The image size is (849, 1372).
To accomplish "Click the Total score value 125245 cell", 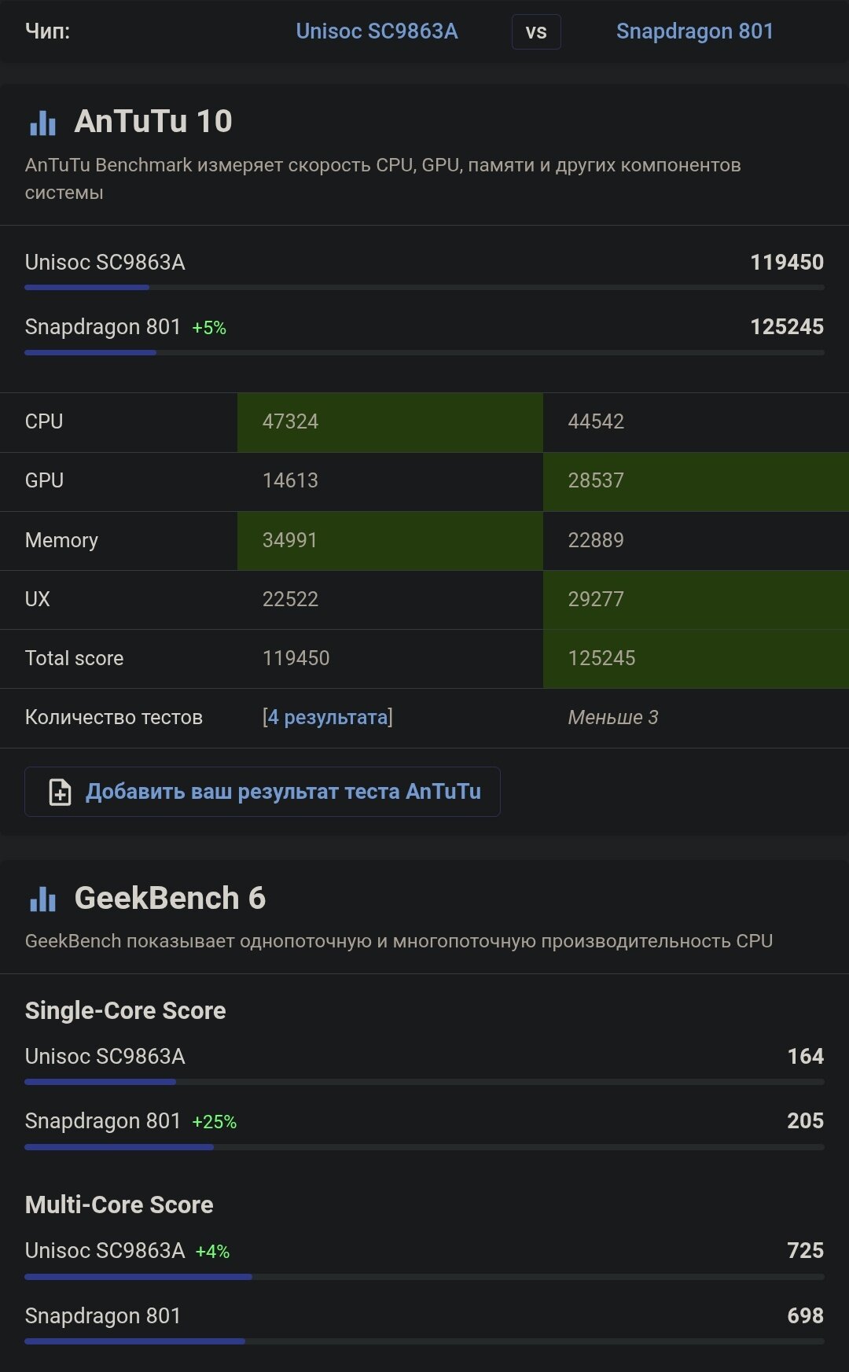I will pyautogui.click(x=601, y=658).
